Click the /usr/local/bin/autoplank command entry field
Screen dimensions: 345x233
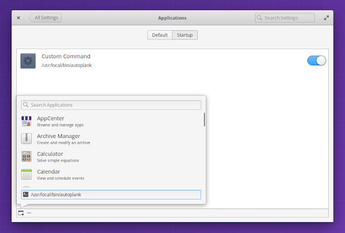pos(113,195)
